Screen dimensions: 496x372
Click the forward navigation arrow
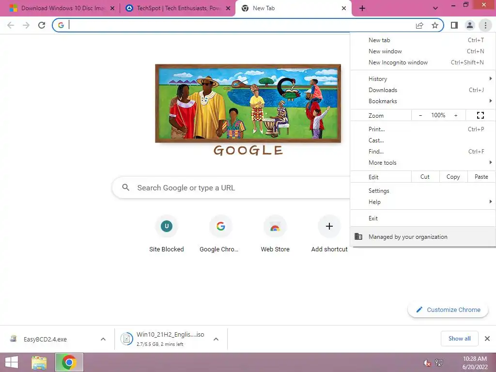coord(26,25)
